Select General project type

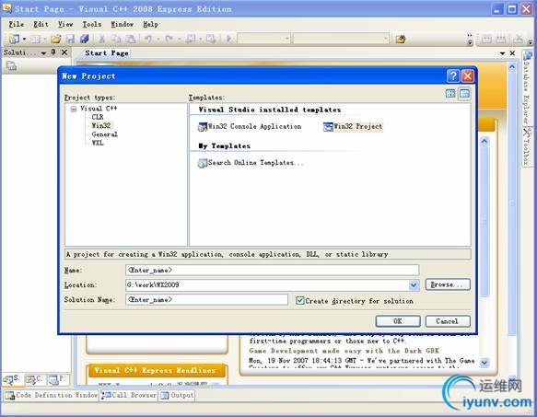pos(104,134)
